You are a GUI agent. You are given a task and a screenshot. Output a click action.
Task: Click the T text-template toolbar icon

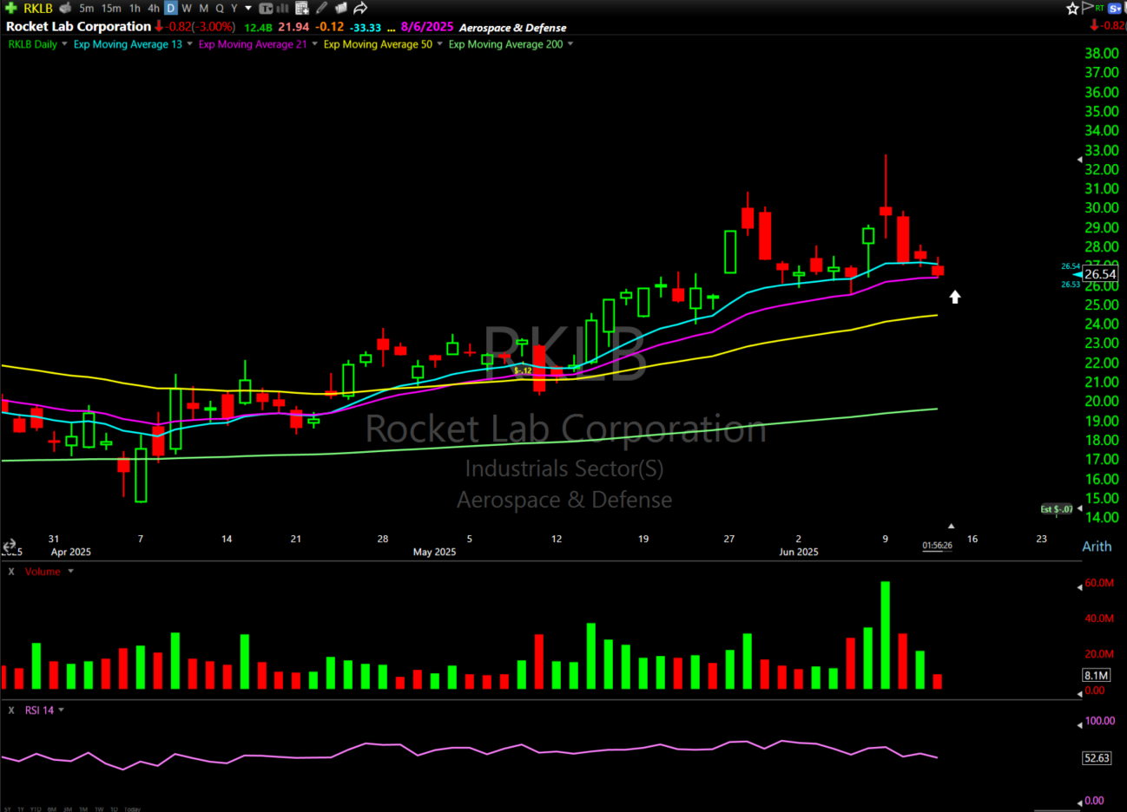click(266, 8)
